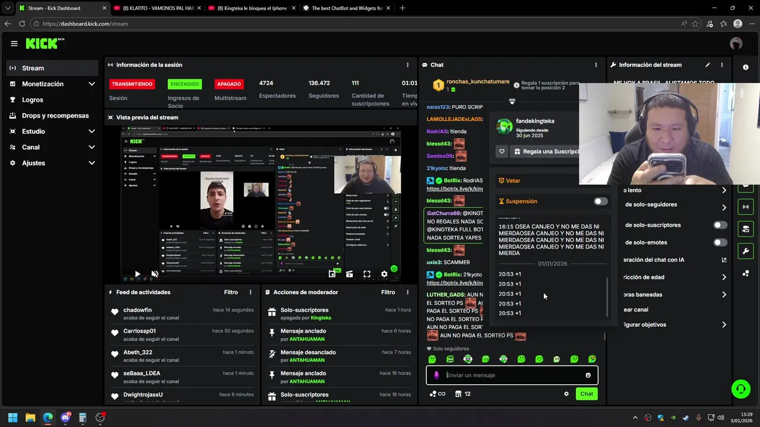Screen dimensions: 760x427
Task: Open Feed de actividades filter
Action: (231, 292)
